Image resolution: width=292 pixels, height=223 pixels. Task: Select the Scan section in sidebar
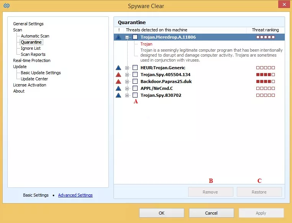pos(18,30)
